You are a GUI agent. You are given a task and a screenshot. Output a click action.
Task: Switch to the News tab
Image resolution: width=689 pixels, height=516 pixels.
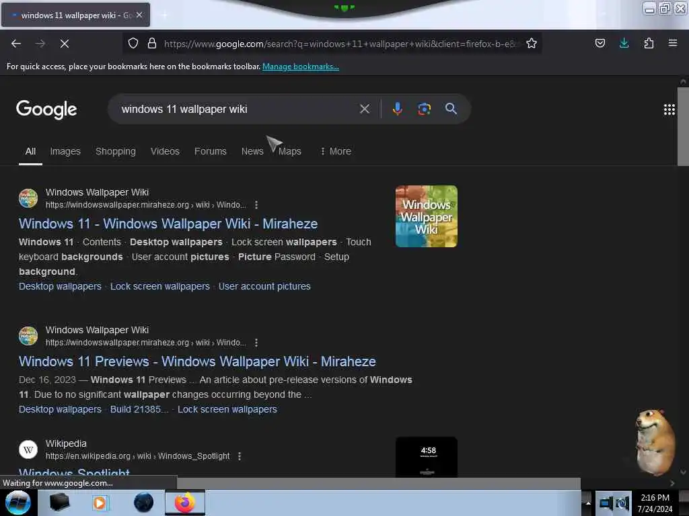coord(252,151)
